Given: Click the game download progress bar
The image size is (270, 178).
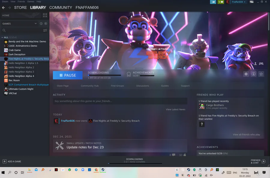Looking at the screenshot, I should [104, 75].
